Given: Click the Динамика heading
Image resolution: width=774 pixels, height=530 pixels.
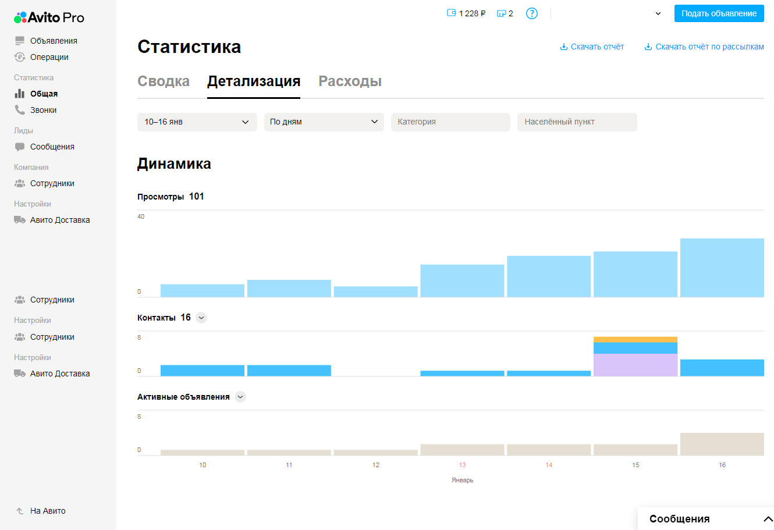Looking at the screenshot, I should 174,164.
